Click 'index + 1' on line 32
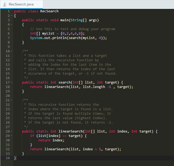 click(92, 149)
